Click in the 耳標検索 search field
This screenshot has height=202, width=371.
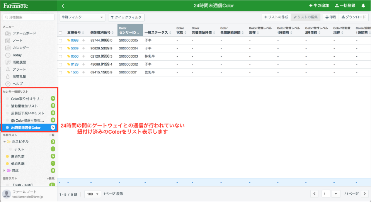point(29,17)
